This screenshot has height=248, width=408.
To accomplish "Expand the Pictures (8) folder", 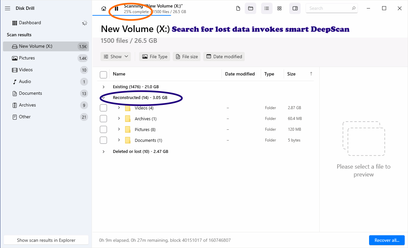I will coord(119,129).
